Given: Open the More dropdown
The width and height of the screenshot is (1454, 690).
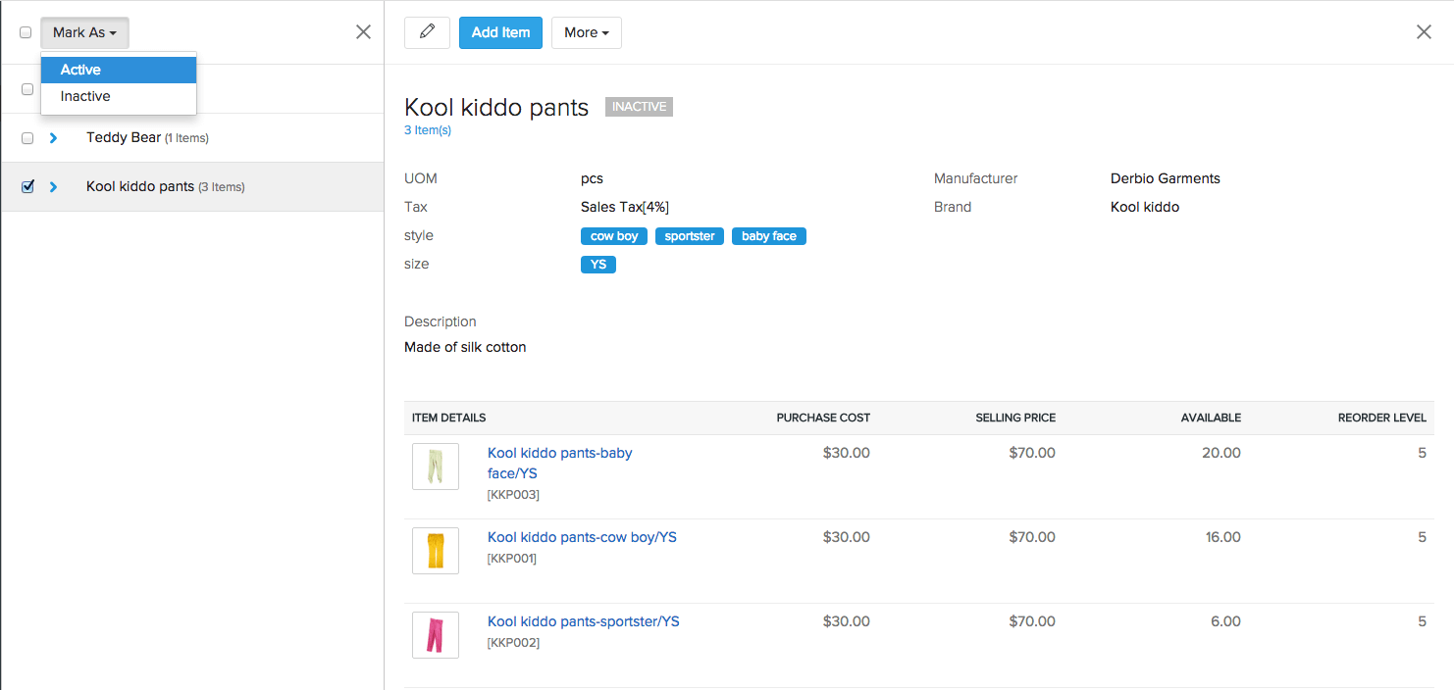Looking at the screenshot, I should tap(586, 32).
